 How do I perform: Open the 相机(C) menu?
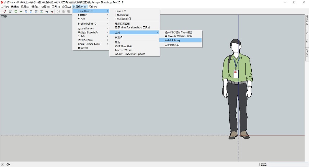tap(35, 7)
